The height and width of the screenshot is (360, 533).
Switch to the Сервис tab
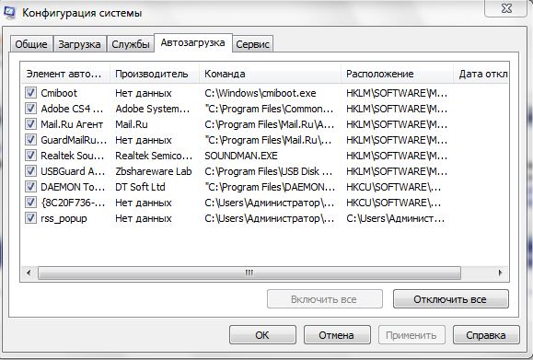[252, 44]
